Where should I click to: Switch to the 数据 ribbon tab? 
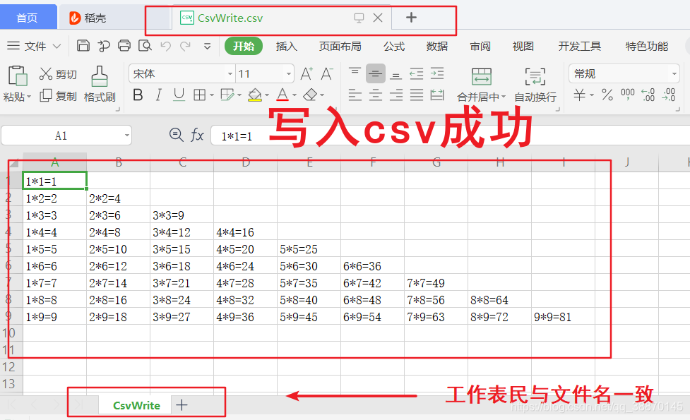[436, 46]
